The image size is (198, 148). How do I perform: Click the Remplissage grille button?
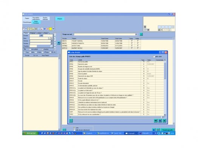click(x=167, y=130)
